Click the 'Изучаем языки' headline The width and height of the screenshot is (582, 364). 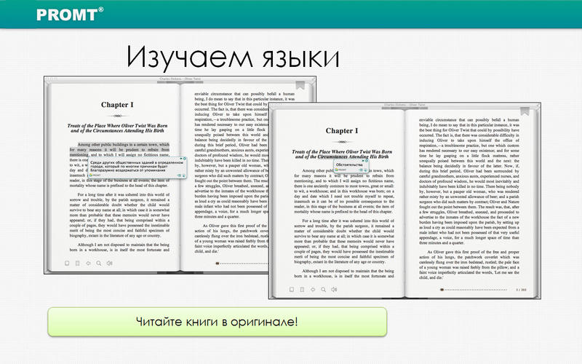click(x=233, y=57)
